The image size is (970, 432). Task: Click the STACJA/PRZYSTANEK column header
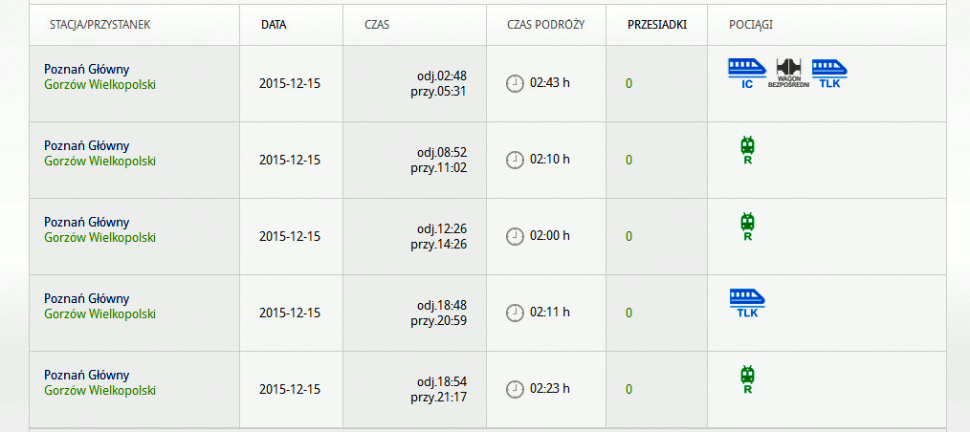100,24
